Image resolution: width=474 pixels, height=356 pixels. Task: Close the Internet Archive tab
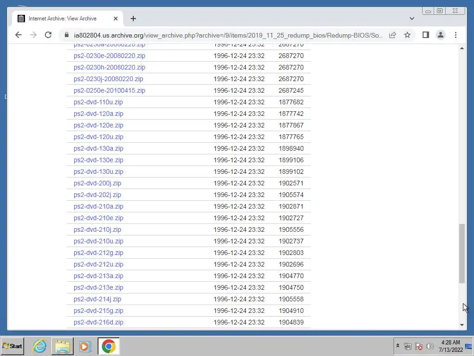(x=115, y=19)
